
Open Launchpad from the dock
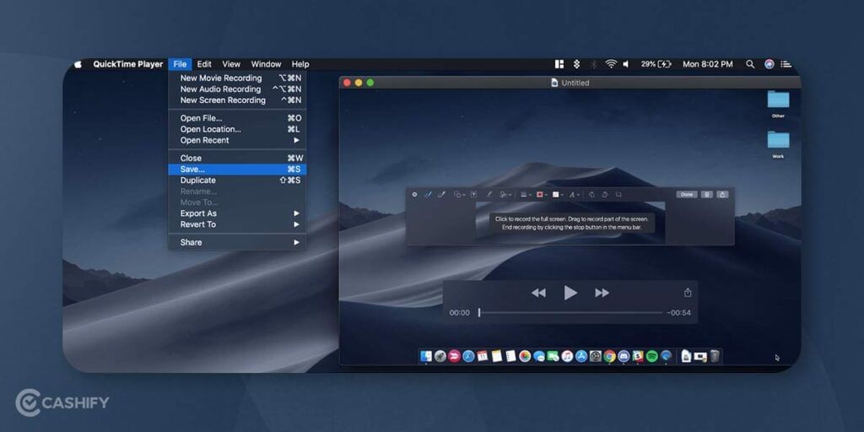(440, 356)
